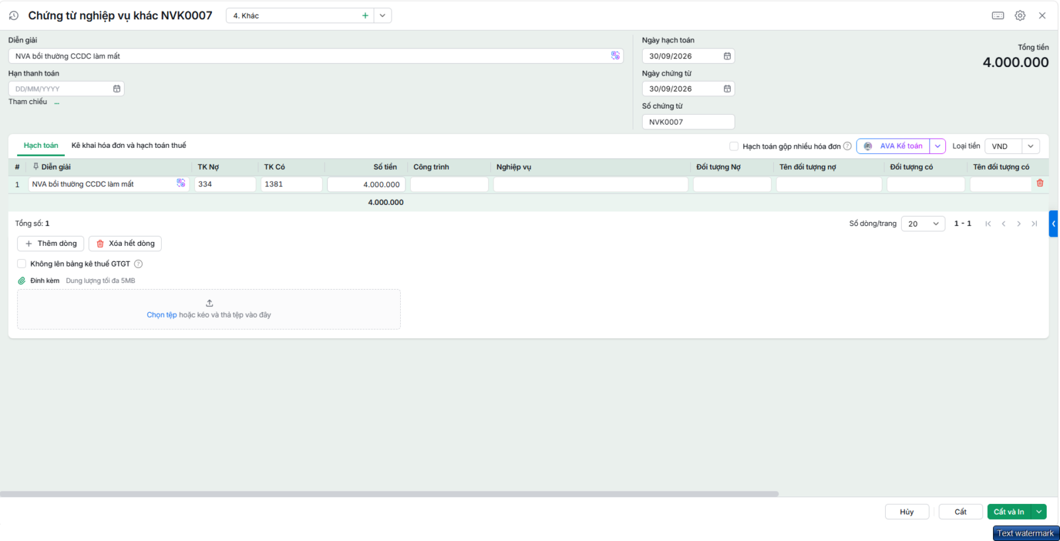Image resolution: width=1060 pixels, height=541 pixels.
Task: Go to the next page of rows
Action: coord(1019,223)
